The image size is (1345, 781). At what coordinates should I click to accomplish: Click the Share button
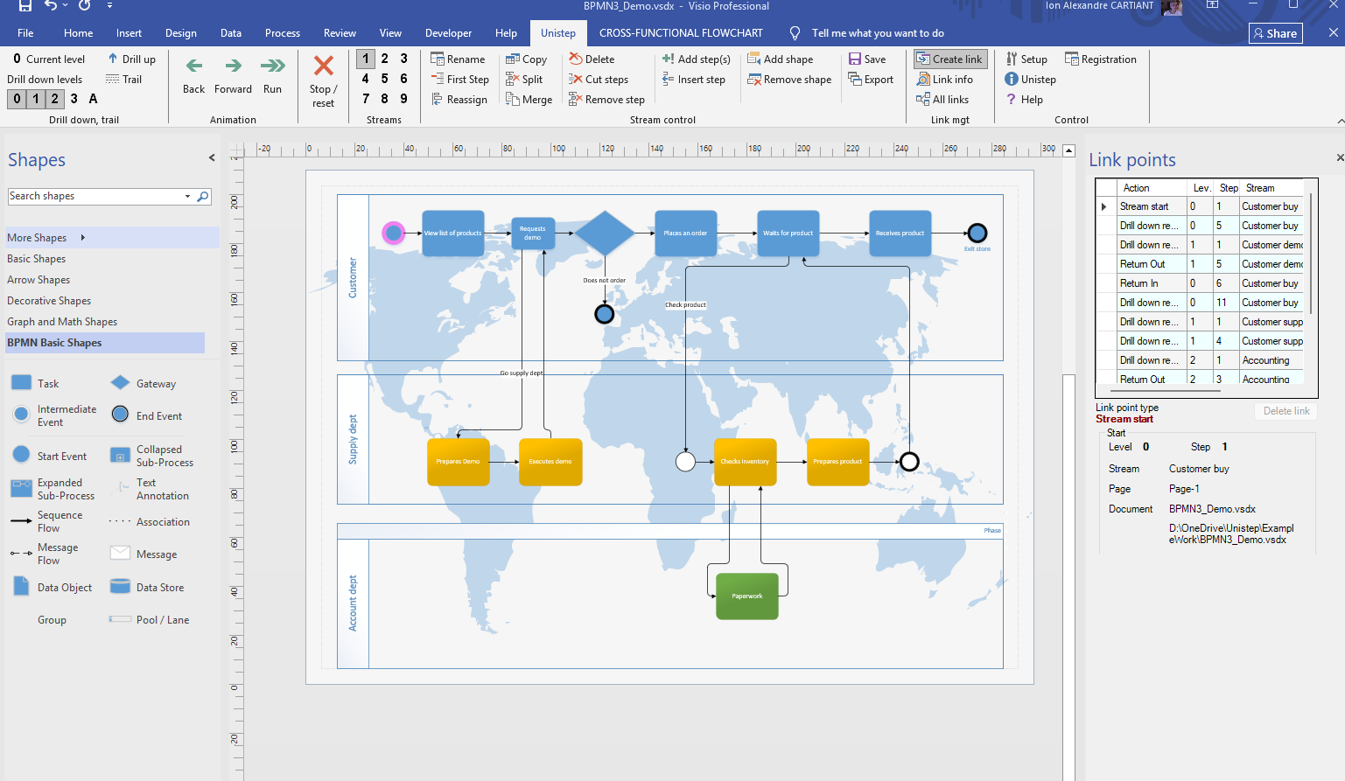coord(1275,33)
